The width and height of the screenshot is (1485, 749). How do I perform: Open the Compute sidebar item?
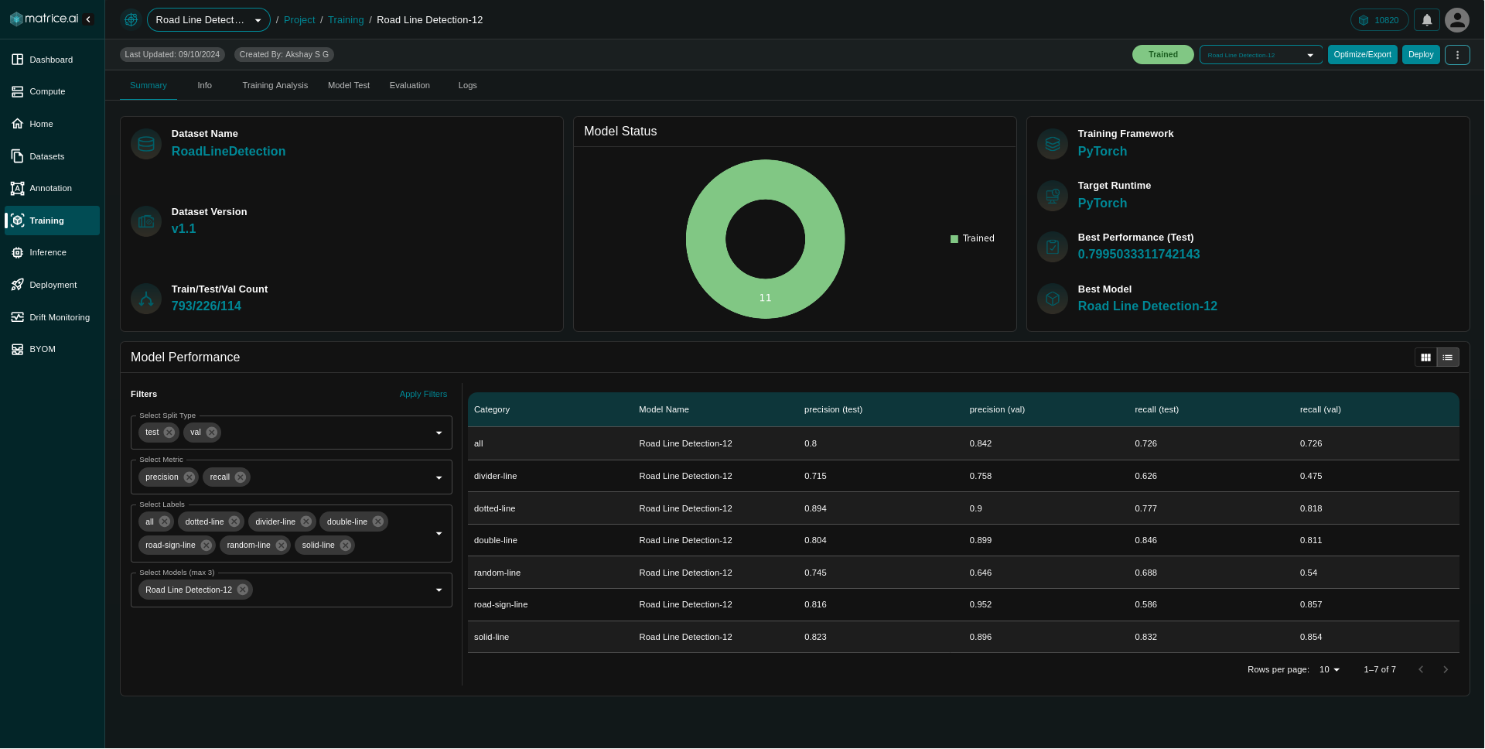52,91
